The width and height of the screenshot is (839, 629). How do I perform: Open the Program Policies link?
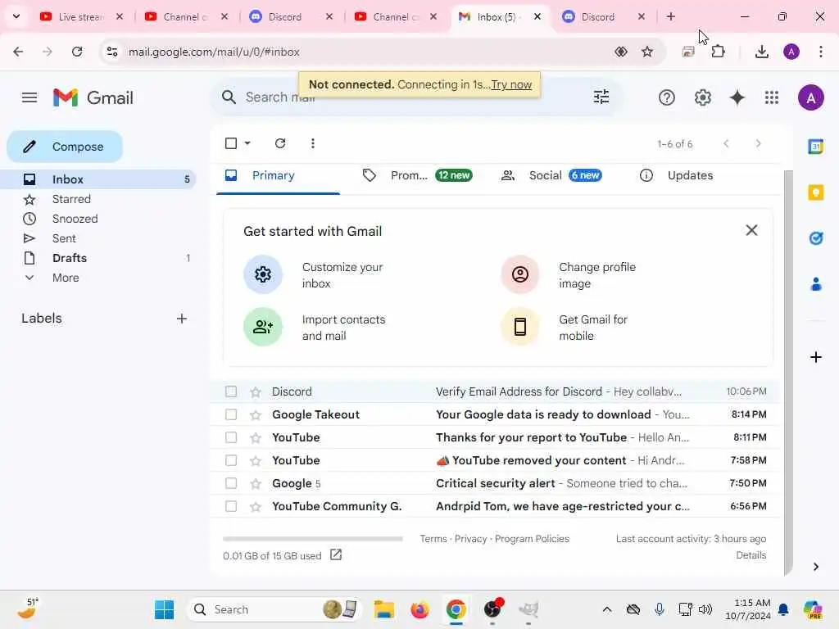coord(532,539)
